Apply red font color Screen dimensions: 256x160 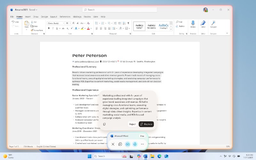click(88, 28)
